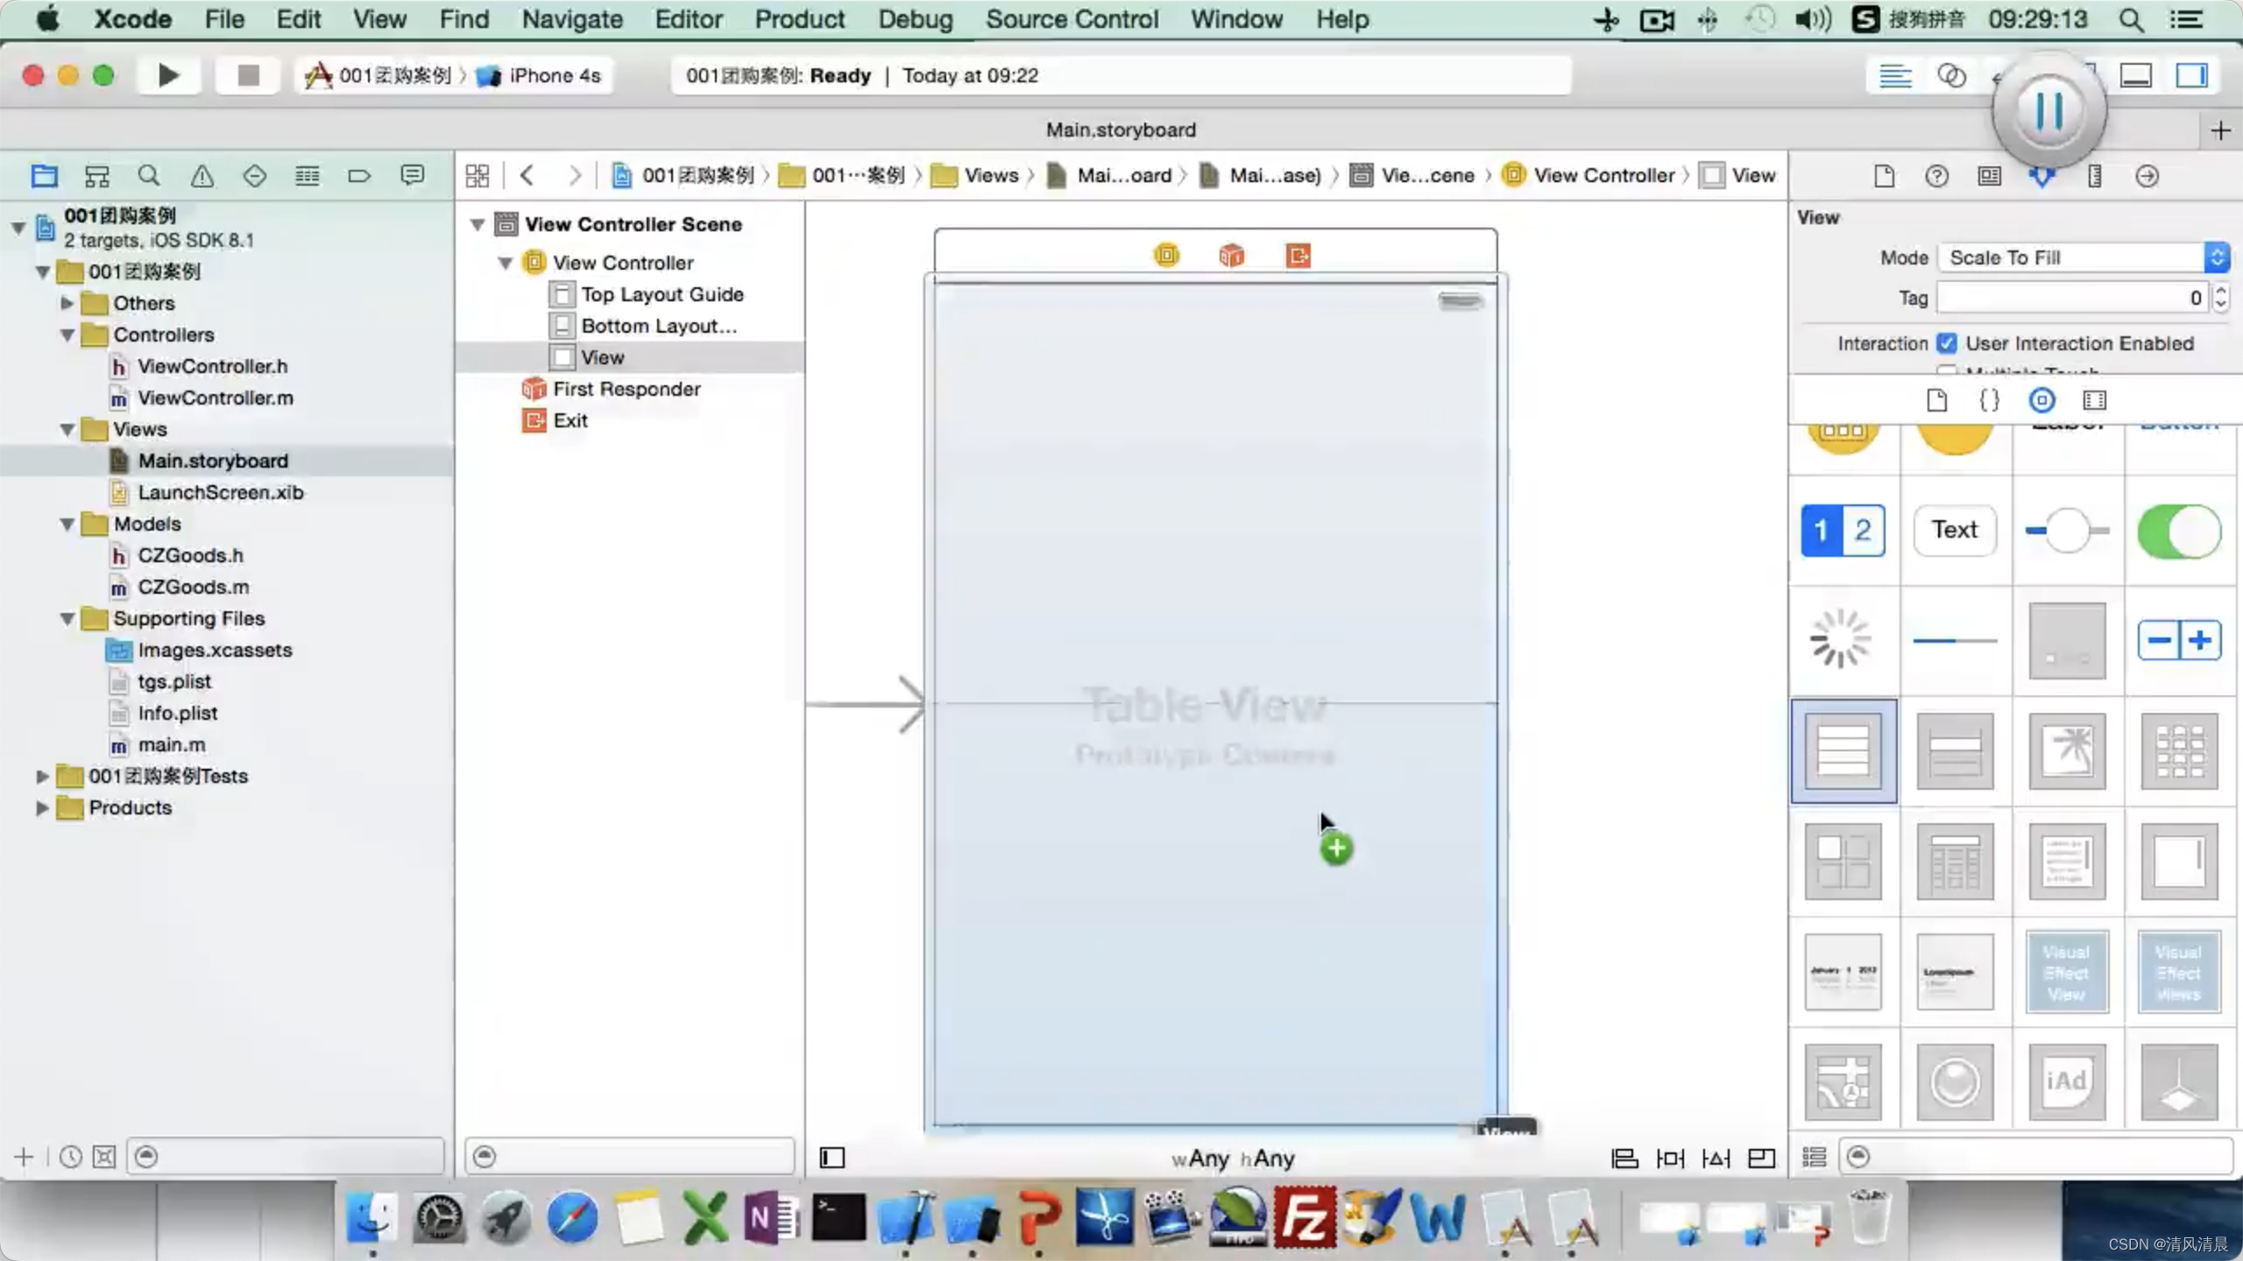The width and height of the screenshot is (2243, 1261).
Task: Toggle the right utilities panel button
Action: tap(2191, 75)
